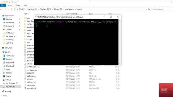Open OS (C:) drive
173x97 pixels.
click(8, 80)
